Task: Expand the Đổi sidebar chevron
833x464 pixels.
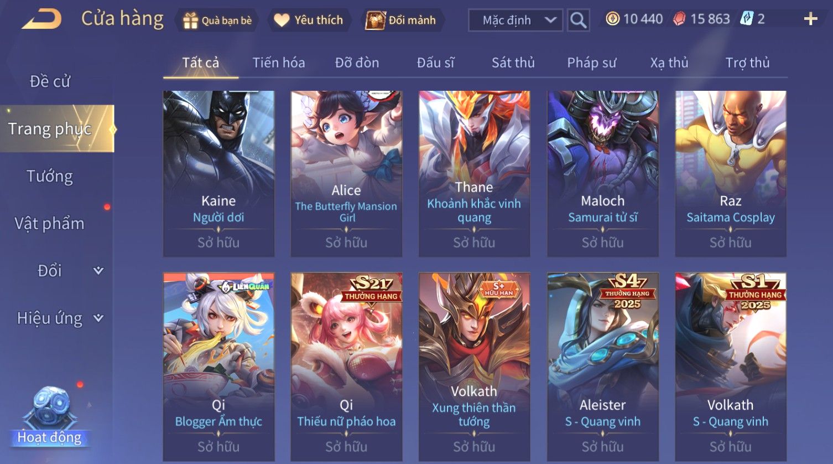Action: click(98, 271)
